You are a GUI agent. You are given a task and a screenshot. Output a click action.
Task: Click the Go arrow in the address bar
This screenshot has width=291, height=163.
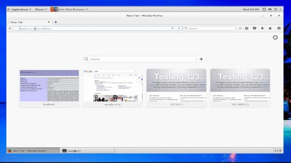179,28
